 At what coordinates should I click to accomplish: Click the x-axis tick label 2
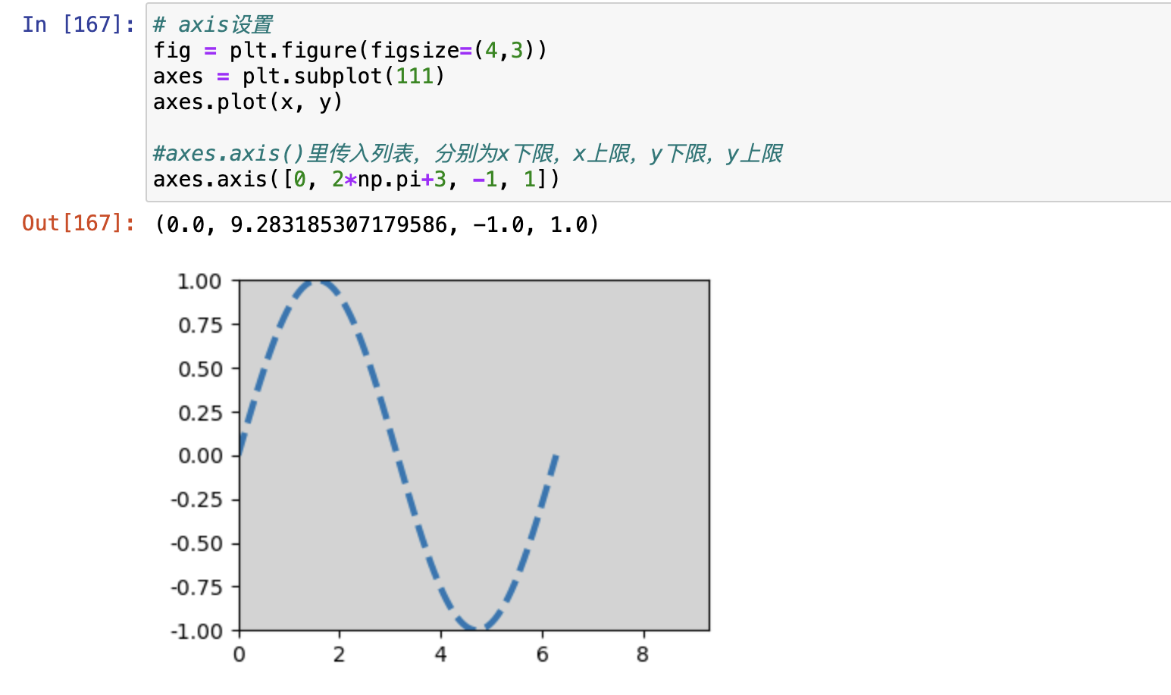click(339, 655)
